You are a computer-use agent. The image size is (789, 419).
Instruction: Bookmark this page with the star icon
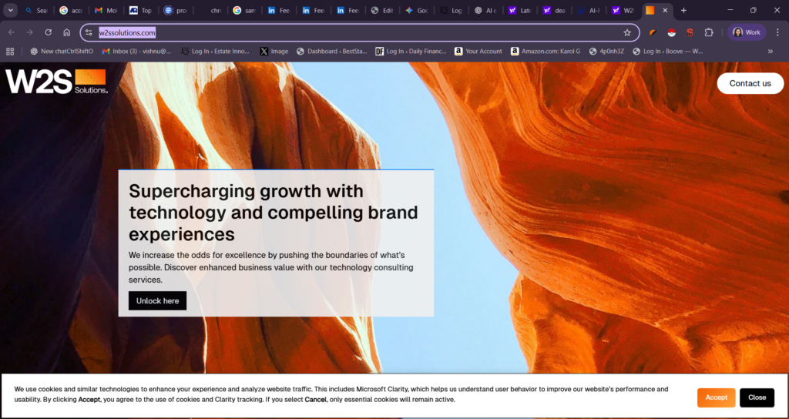[627, 32]
